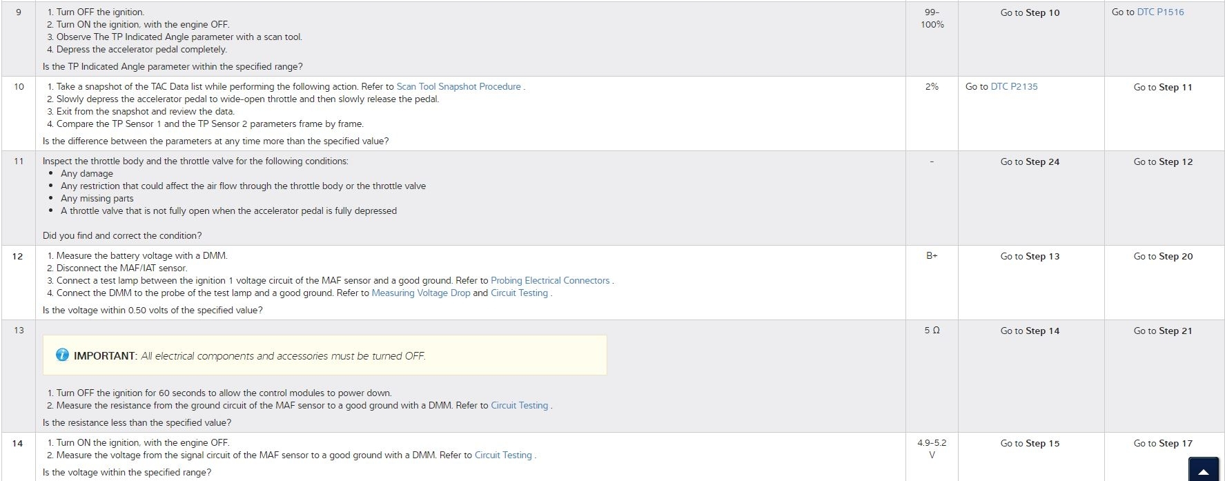Click the 99-100% value cell
The width and height of the screenshot is (1225, 481).
coord(932,19)
